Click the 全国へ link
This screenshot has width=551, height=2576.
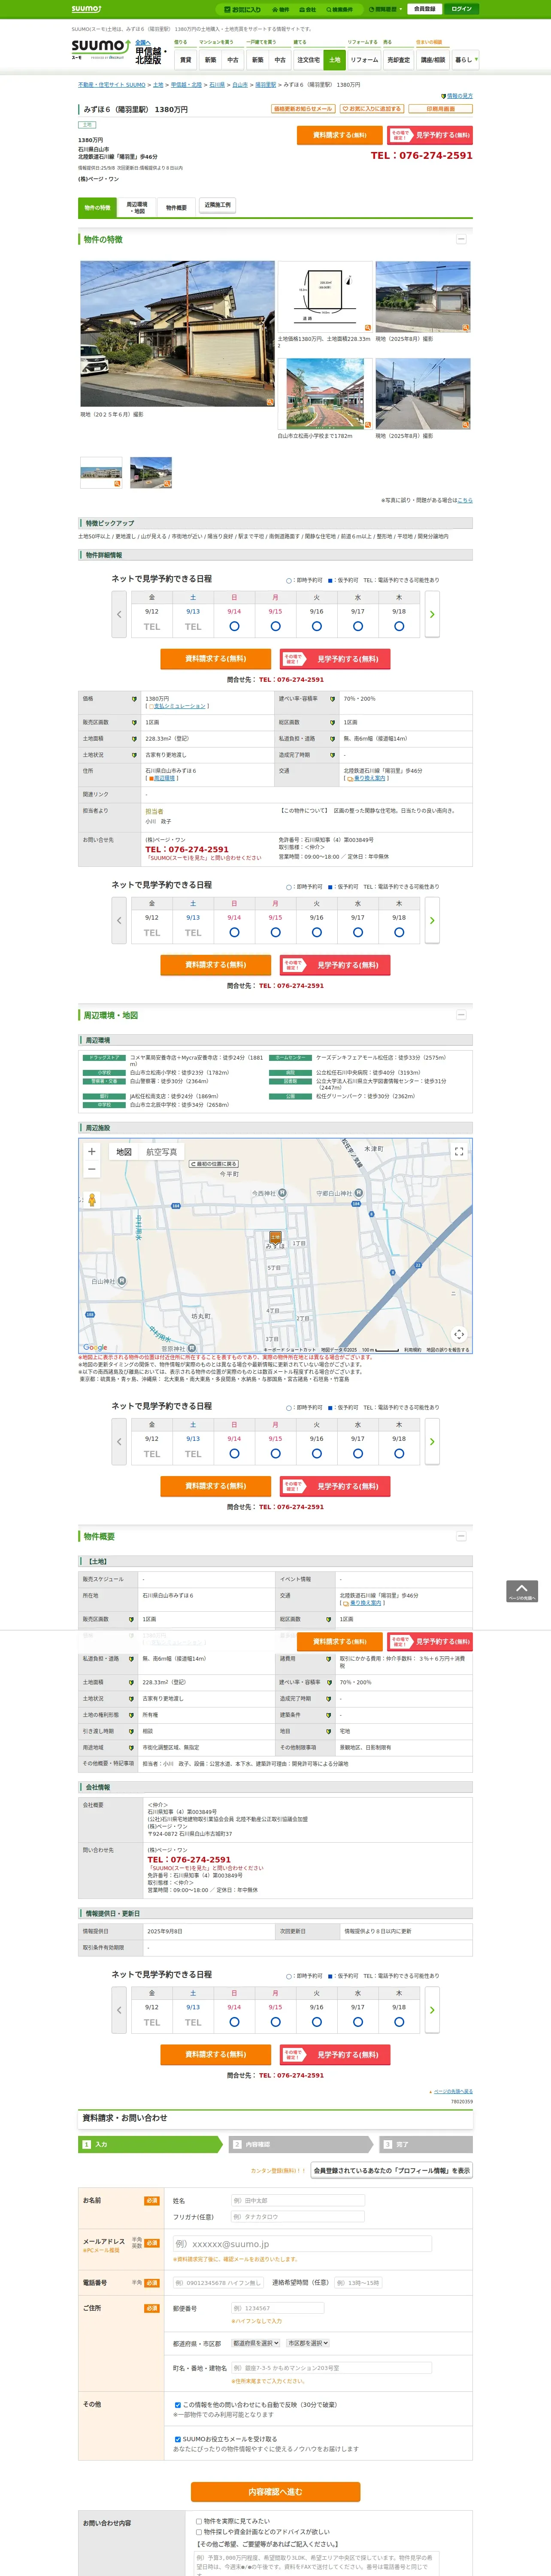(x=143, y=42)
